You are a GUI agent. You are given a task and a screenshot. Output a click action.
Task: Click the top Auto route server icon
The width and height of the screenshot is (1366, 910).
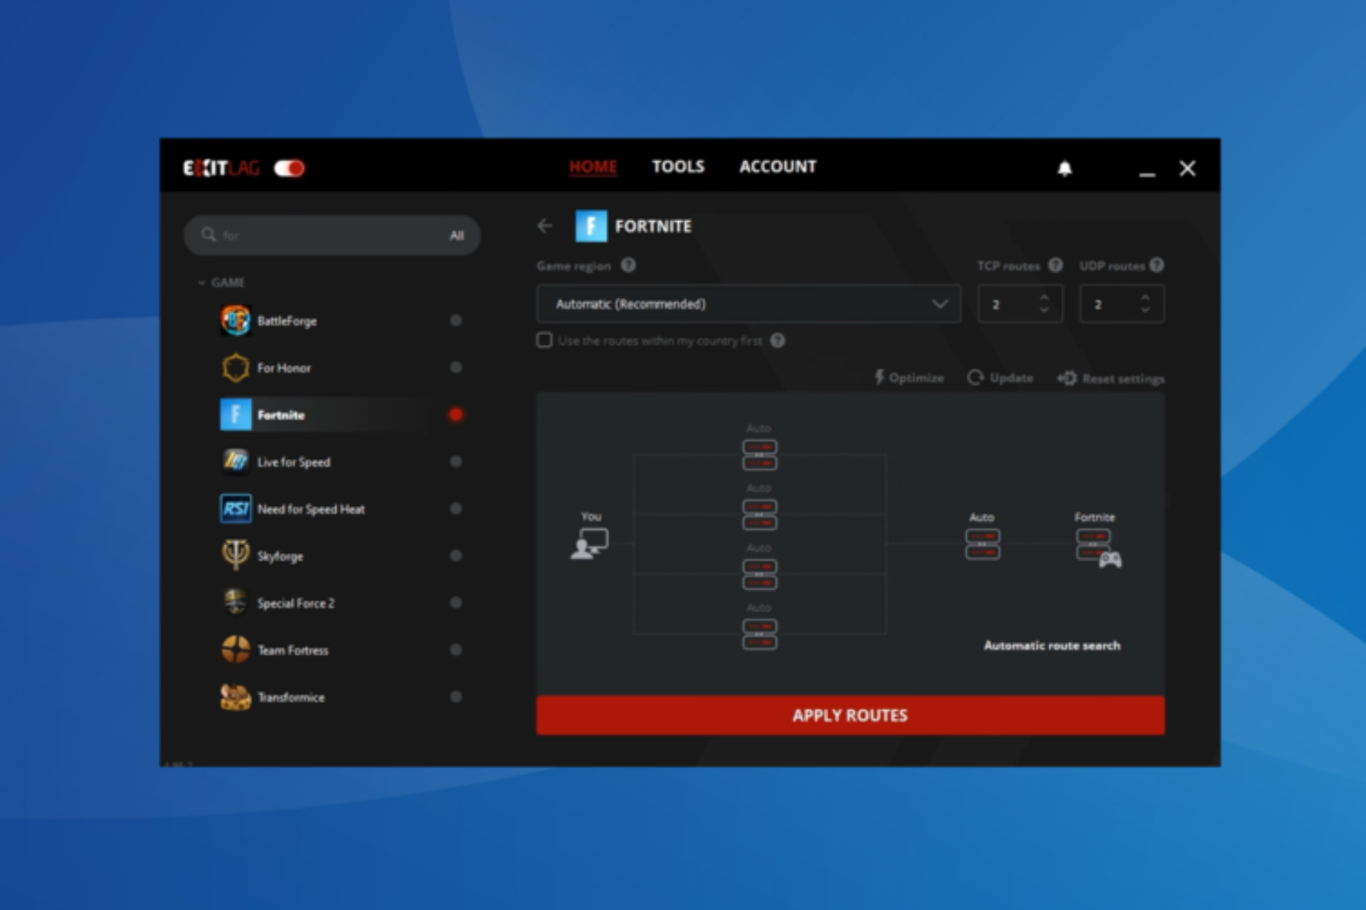coord(760,455)
